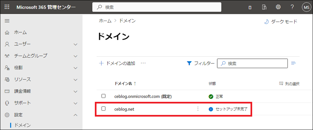Toggle ダークモード link
Image resolution: width=313 pixels, height=130 pixels.
pos(281,22)
